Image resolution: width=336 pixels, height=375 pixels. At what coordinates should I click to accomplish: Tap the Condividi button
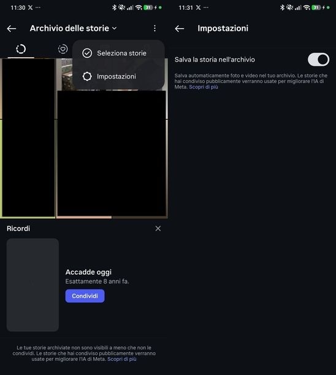point(85,296)
